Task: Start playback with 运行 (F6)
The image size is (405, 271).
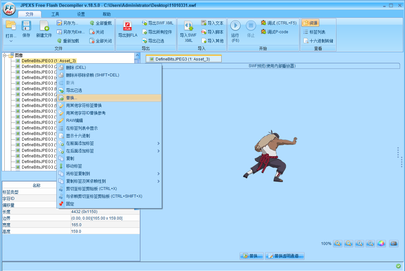Action: click(x=235, y=32)
